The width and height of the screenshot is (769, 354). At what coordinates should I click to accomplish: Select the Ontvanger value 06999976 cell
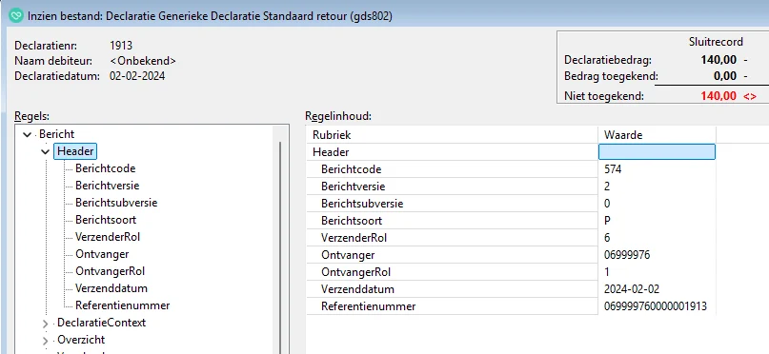[658, 255]
